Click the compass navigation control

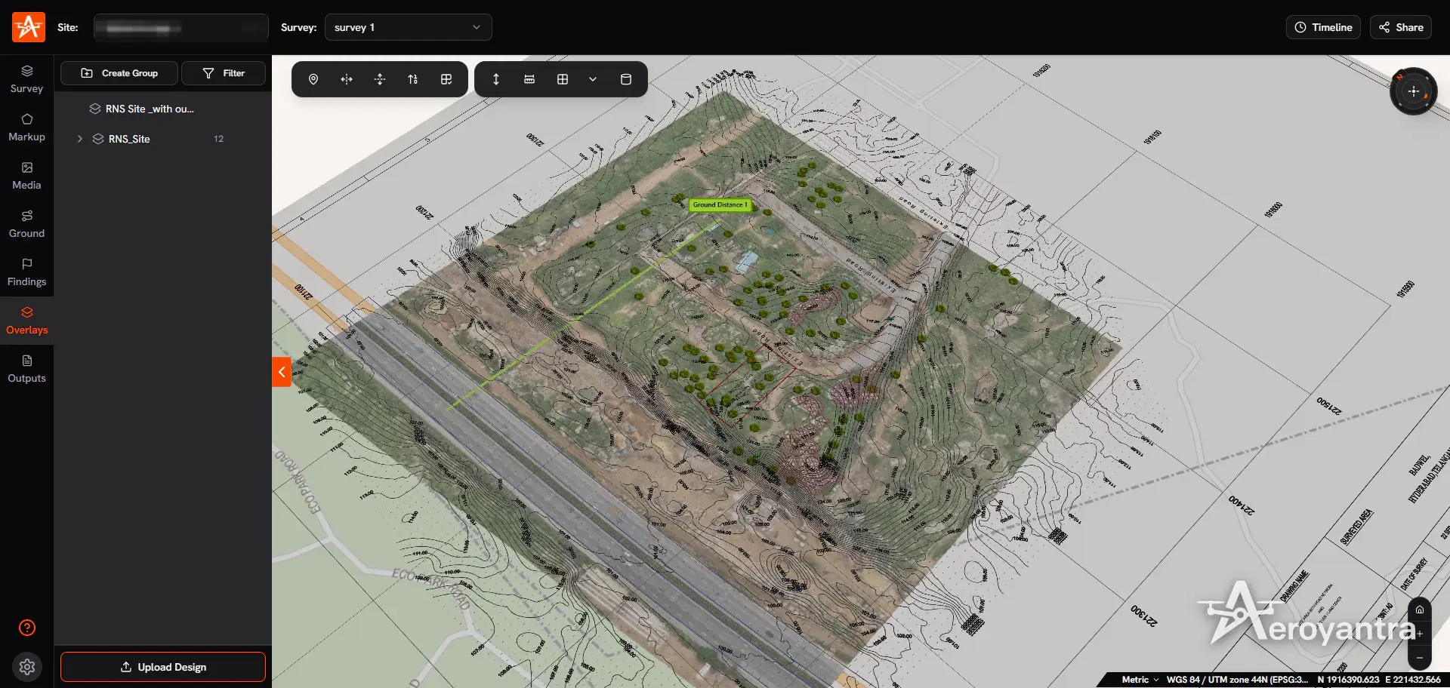tap(1413, 91)
